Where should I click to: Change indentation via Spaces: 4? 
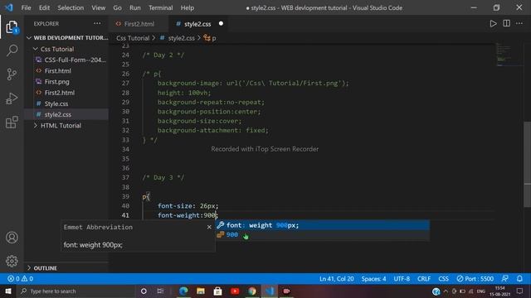click(373, 279)
